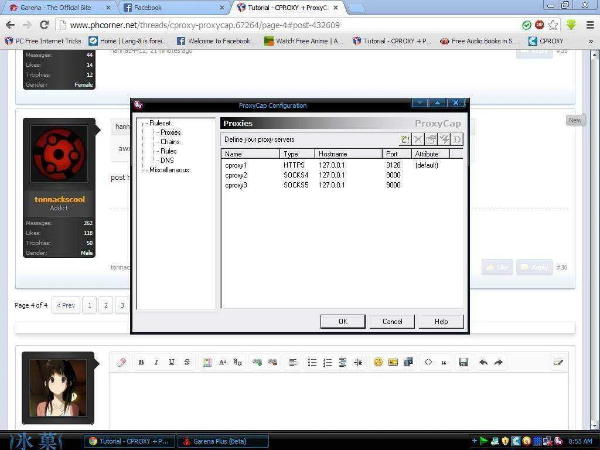The height and width of the screenshot is (450, 600).
Task: Set default proxy with the D icon
Action: (x=457, y=139)
